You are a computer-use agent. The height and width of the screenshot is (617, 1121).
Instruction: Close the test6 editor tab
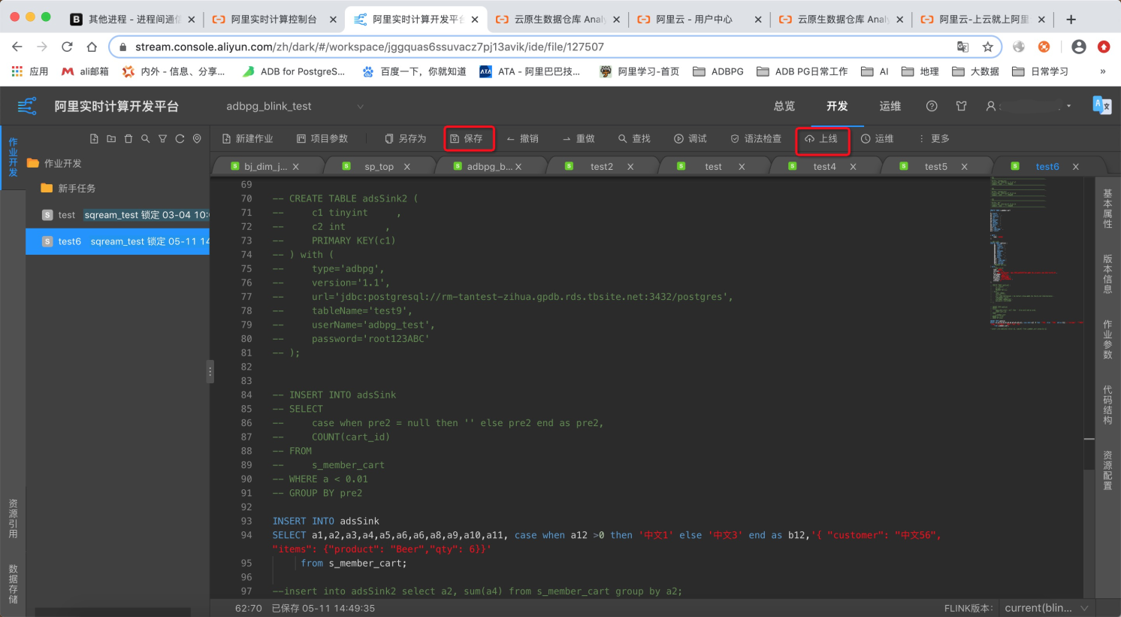coord(1076,167)
